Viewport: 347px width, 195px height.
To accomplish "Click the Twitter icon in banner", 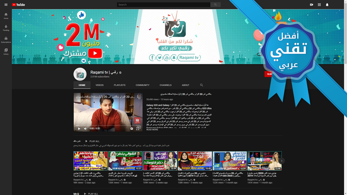I will pyautogui.click(x=160, y=58).
